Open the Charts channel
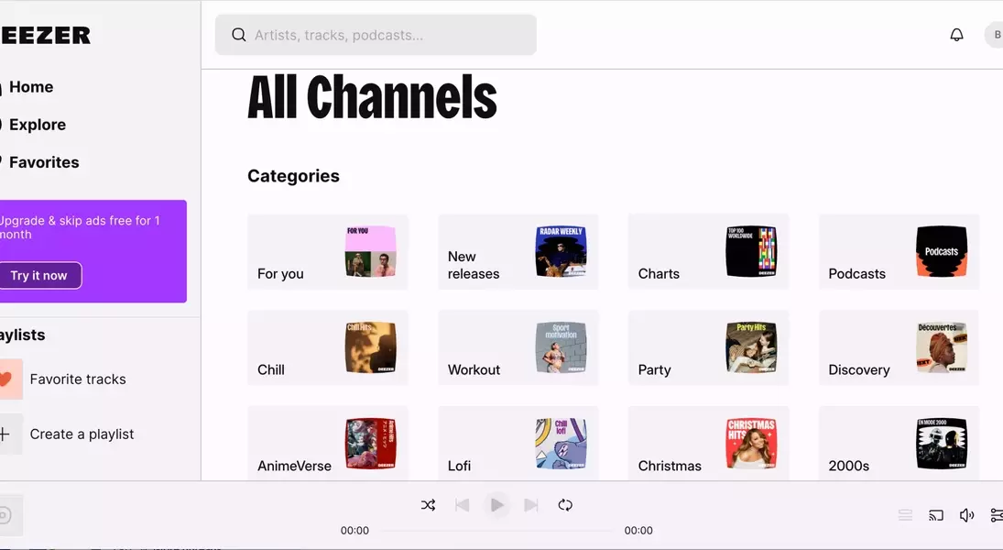 708,252
